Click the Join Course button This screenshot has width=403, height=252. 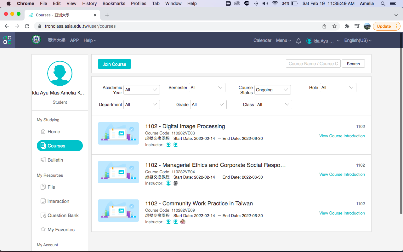(114, 64)
